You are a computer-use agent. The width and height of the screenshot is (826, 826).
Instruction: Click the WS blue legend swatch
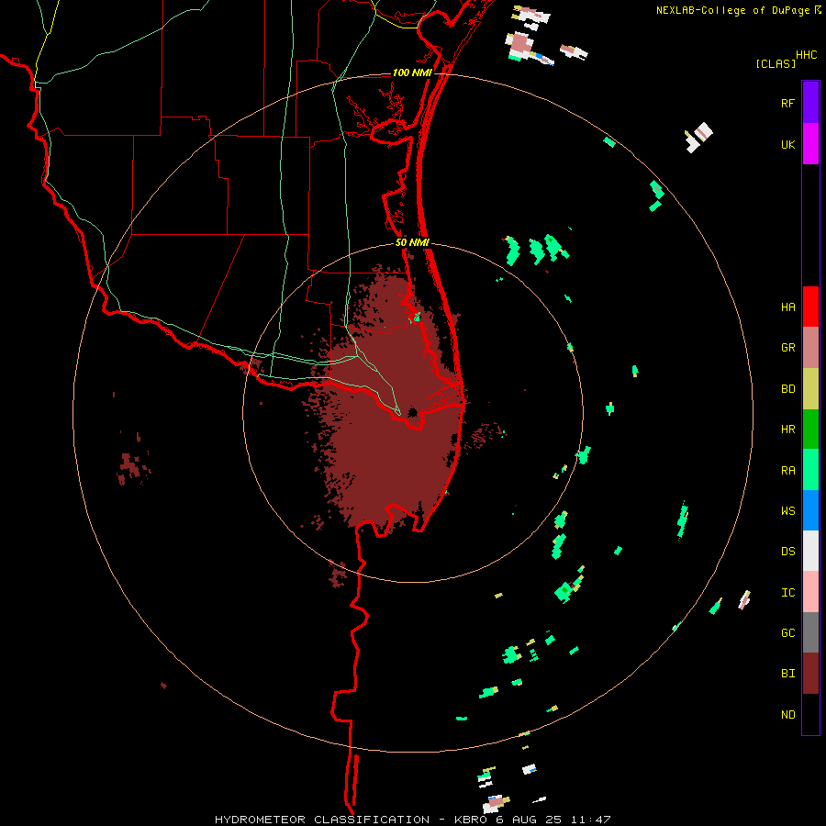(810, 510)
